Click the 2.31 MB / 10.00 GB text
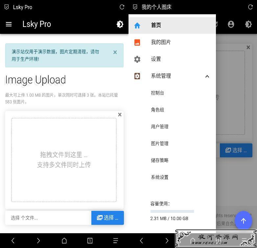257x248 pixels. point(169,218)
